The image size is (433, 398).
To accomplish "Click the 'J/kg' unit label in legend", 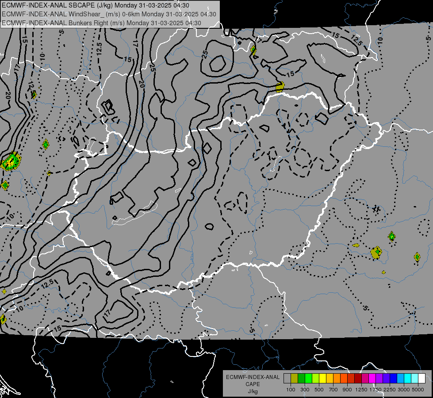I will (253, 392).
